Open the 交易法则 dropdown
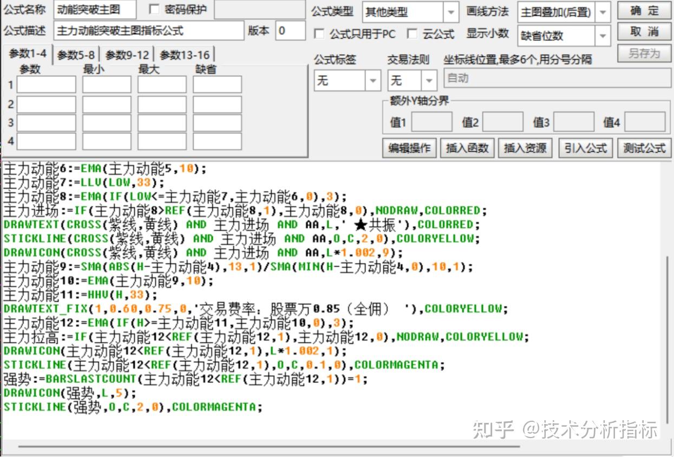 [428, 80]
